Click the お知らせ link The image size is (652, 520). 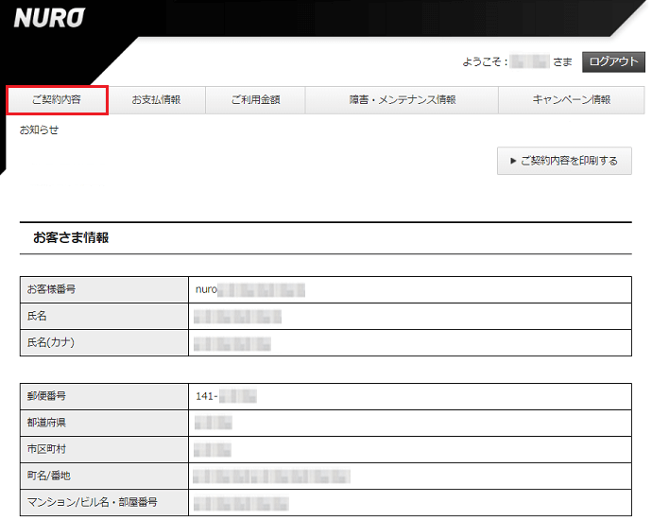(40, 130)
